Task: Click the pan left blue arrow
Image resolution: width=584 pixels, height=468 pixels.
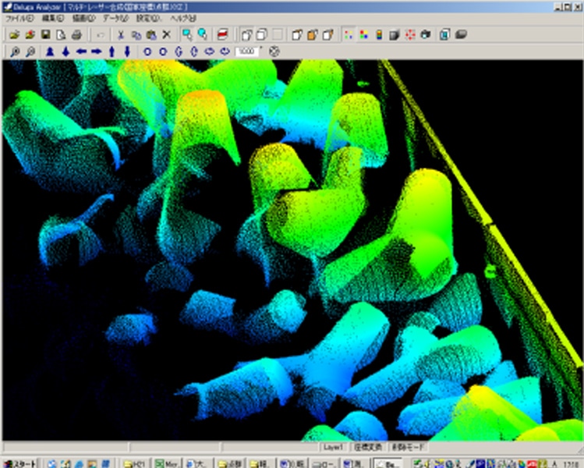Action: point(81,51)
